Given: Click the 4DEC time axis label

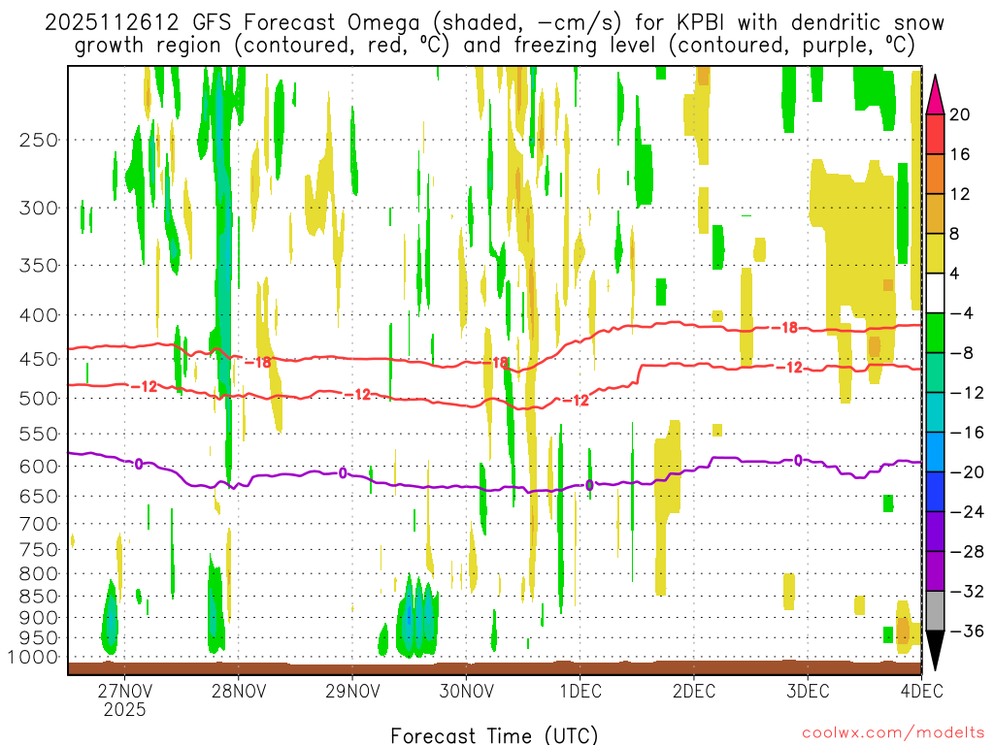Looking at the screenshot, I should click(x=922, y=691).
